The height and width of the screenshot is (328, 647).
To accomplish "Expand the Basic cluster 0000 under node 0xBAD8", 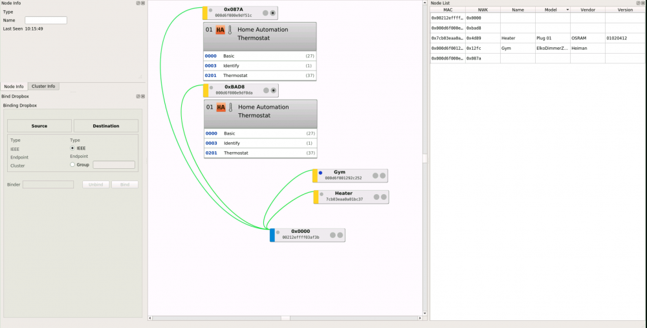I will pyautogui.click(x=260, y=133).
